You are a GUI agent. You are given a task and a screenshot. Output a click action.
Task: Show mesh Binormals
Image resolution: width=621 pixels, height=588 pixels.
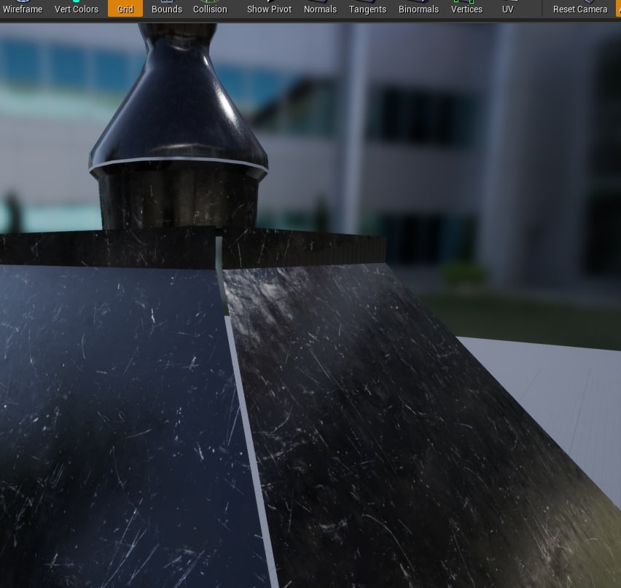[418, 8]
